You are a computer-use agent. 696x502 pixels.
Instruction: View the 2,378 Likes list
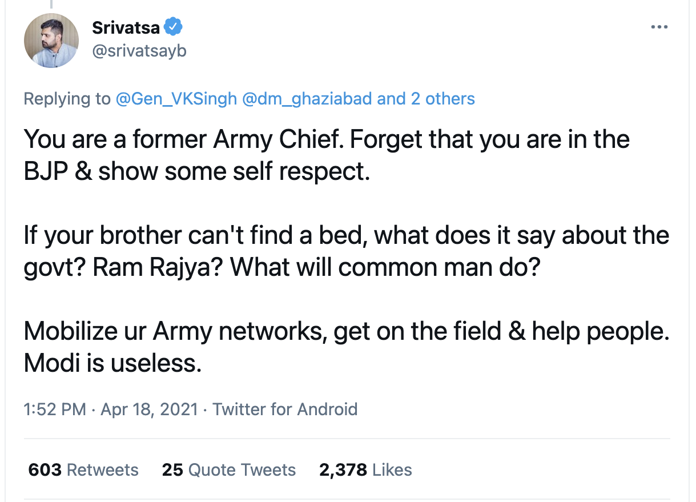pos(365,470)
